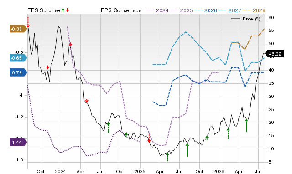Click the -0.6 label on the EPS axis
Image resolution: width=292 pixels, height=174 pixels.
pos(19,52)
